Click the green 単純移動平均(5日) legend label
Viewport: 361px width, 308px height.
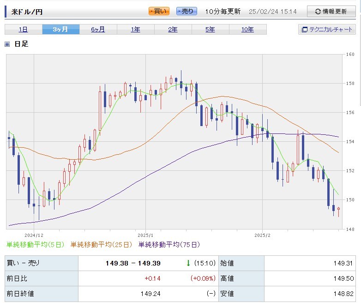click(36, 244)
